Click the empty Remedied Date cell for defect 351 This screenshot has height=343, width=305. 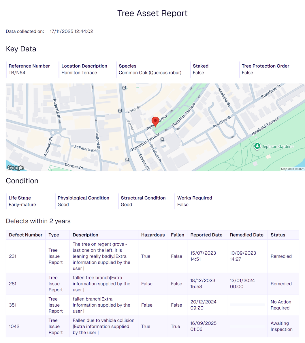[247, 305]
